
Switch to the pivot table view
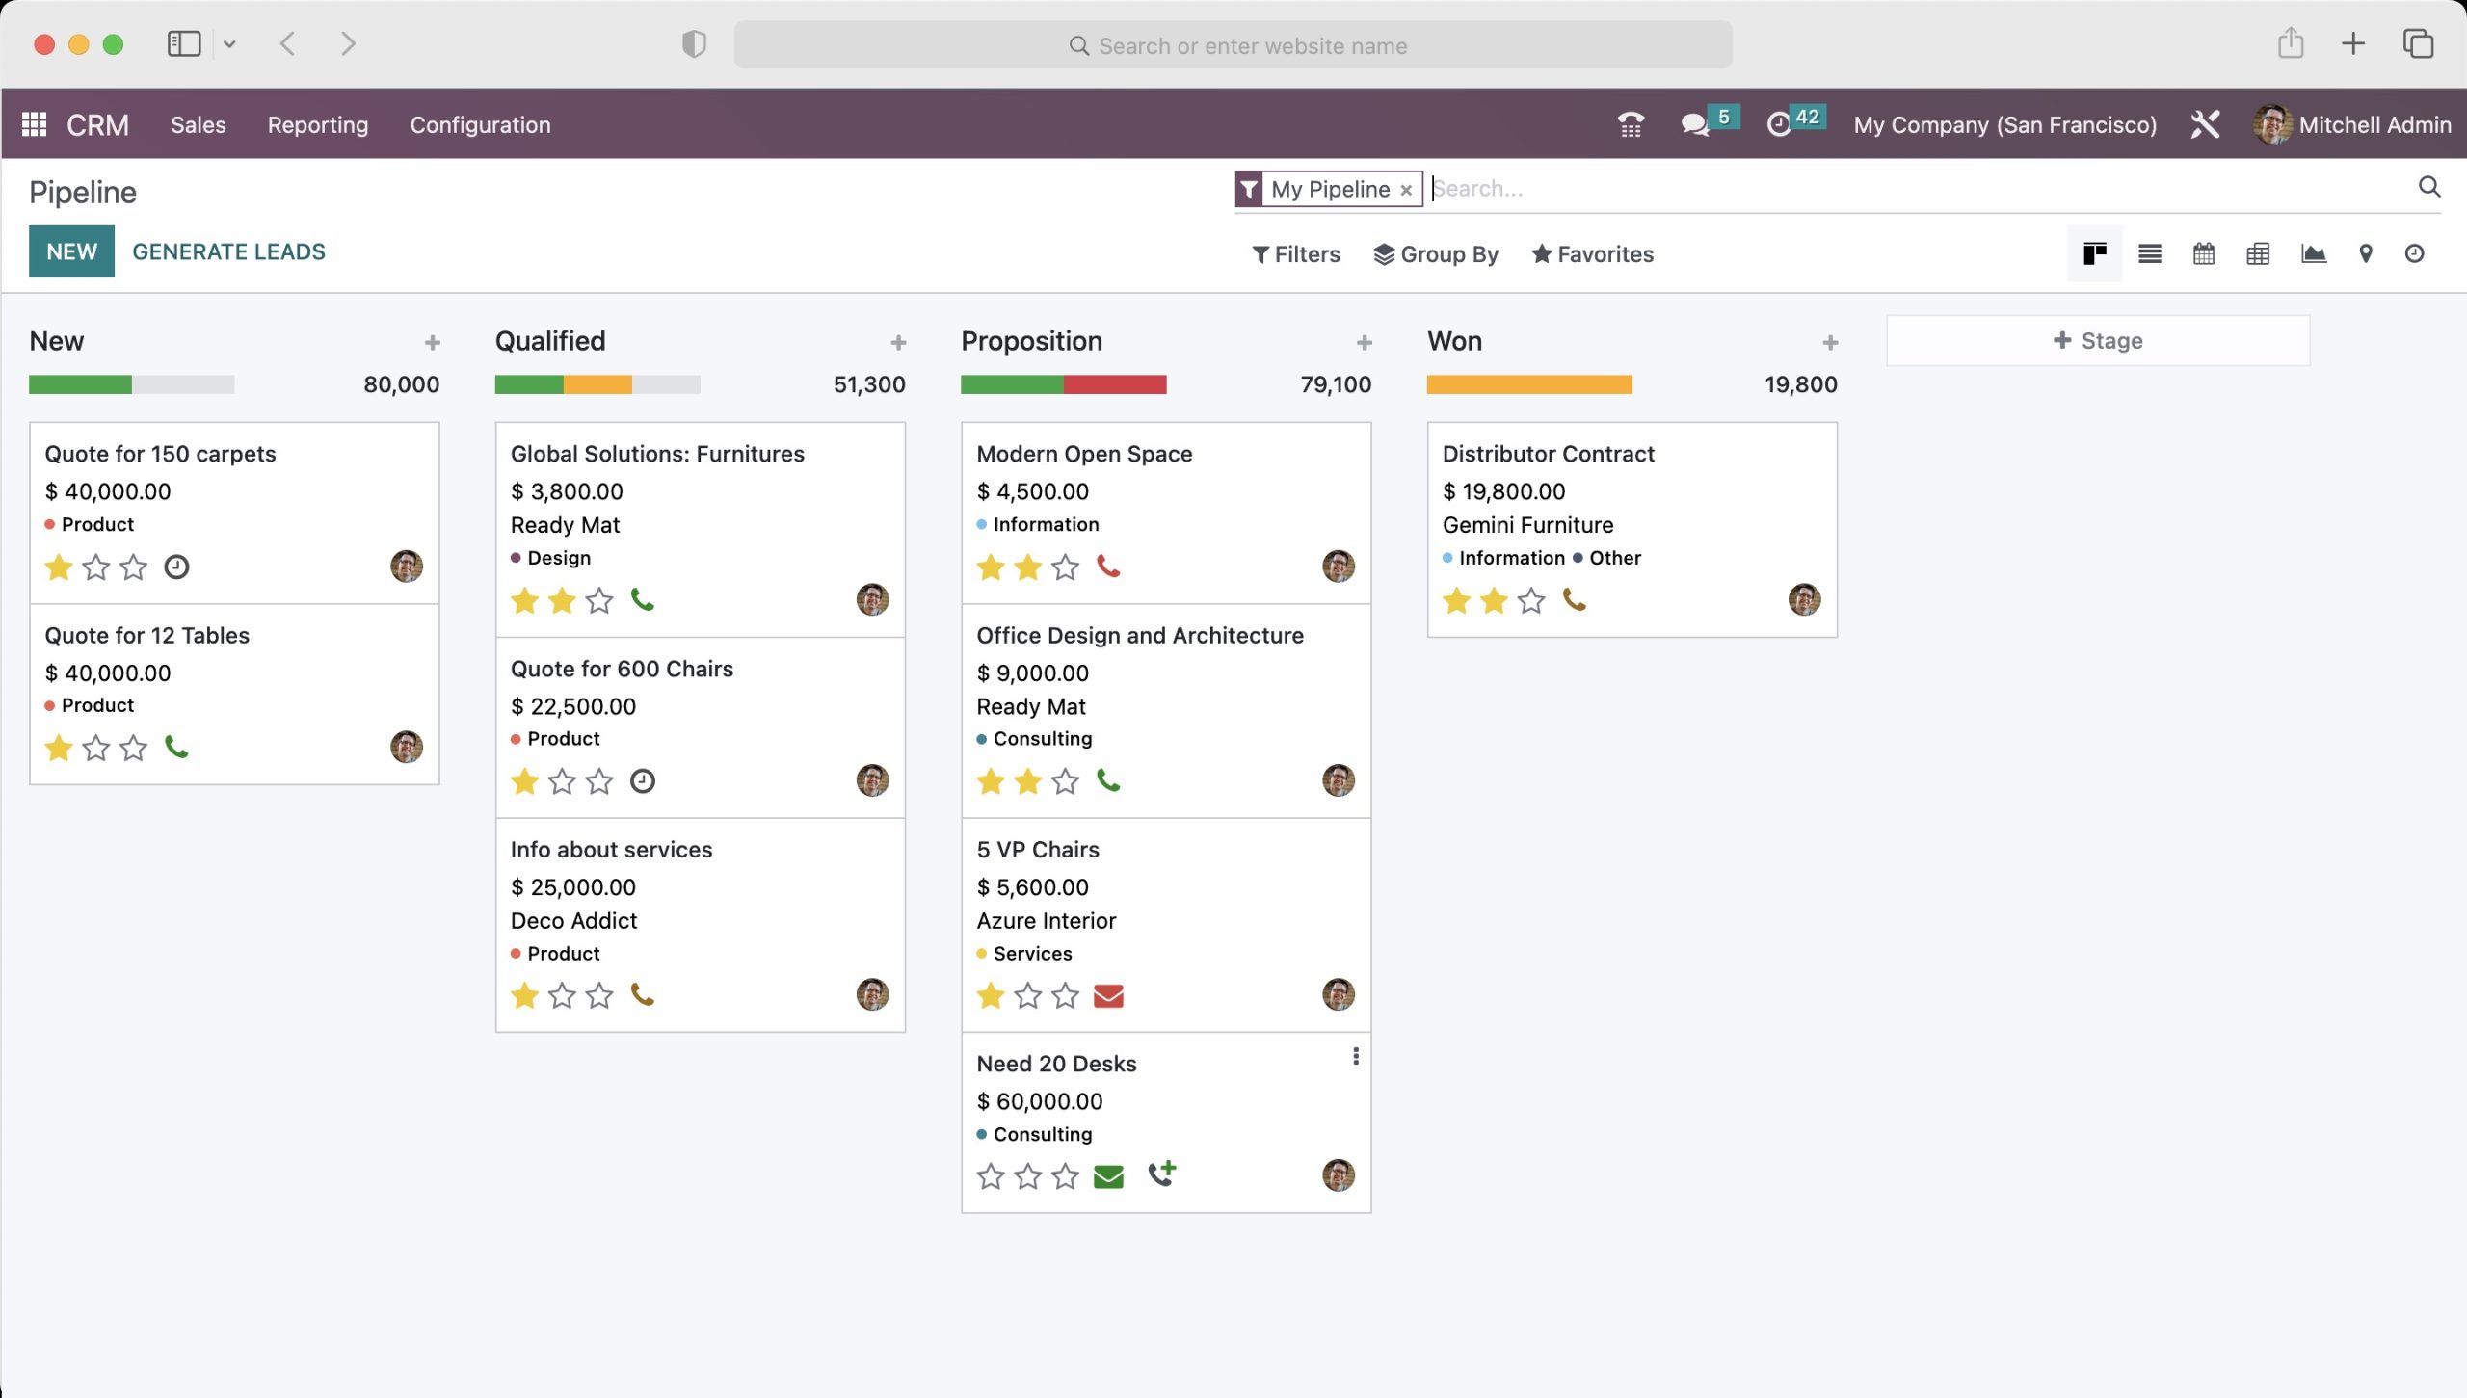tap(2257, 254)
